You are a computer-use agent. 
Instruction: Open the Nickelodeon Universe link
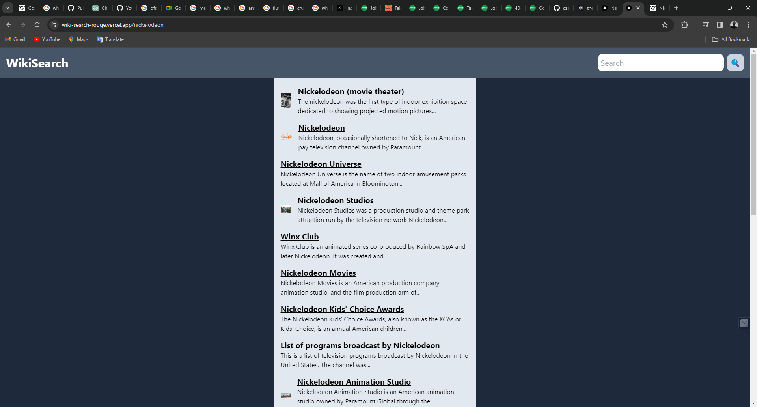coord(321,164)
